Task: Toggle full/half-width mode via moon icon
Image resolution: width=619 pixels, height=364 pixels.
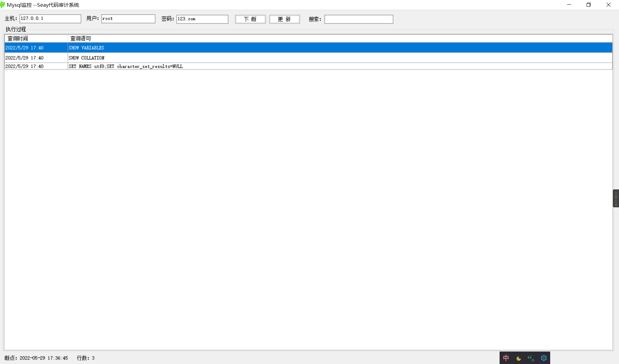Action: pyautogui.click(x=518, y=358)
